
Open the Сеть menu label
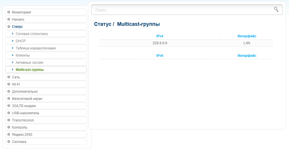[16, 77]
